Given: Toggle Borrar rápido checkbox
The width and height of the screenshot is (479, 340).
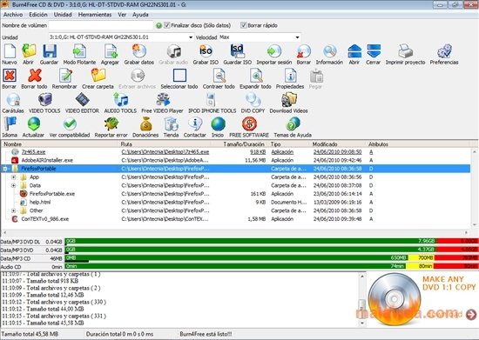Looking at the screenshot, I should coord(244,25).
